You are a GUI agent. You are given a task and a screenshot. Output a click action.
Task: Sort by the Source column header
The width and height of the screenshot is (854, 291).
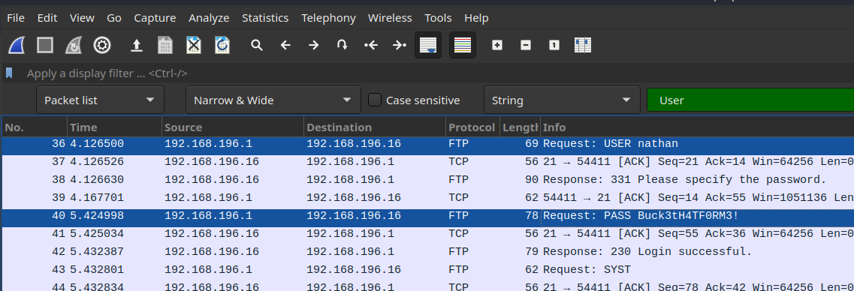click(233, 127)
